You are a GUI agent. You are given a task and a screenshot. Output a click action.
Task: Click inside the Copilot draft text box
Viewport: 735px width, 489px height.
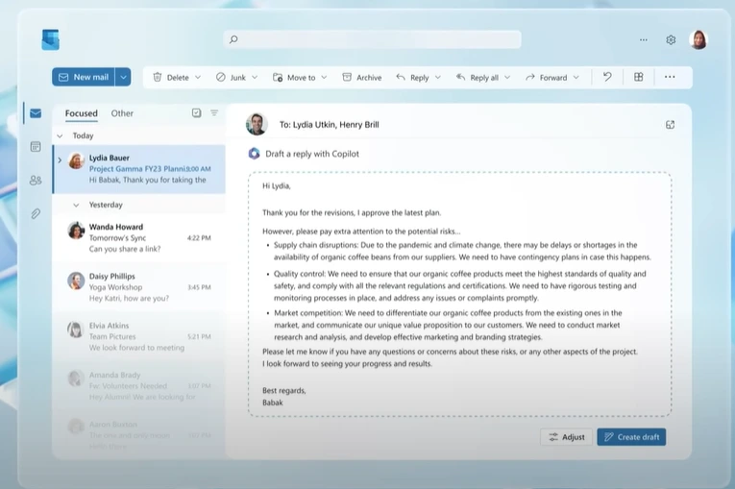pos(460,294)
